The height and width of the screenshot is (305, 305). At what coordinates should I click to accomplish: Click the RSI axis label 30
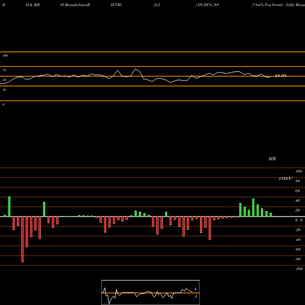(x=4, y=90)
